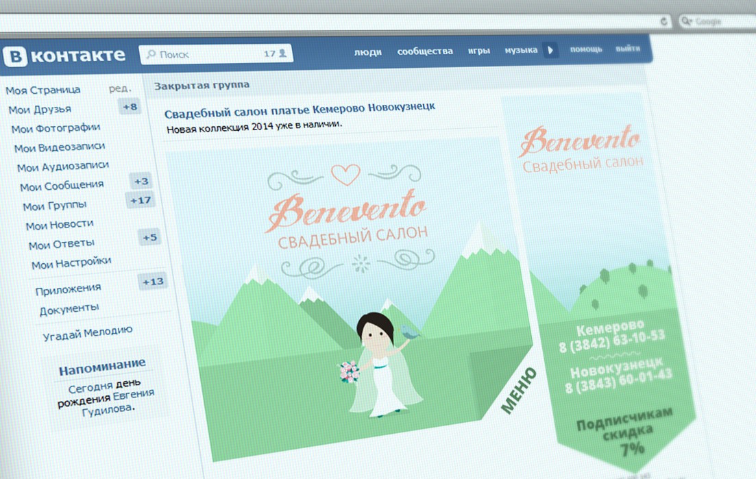The width and height of the screenshot is (756, 479).
Task: Click the browser Google search field
Action: point(716,21)
